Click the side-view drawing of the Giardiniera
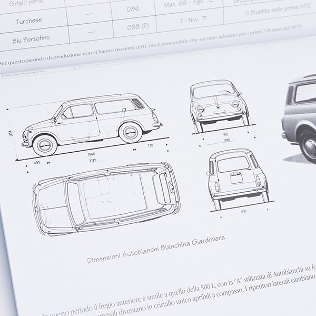The height and width of the screenshot is (316, 316). click(92, 124)
